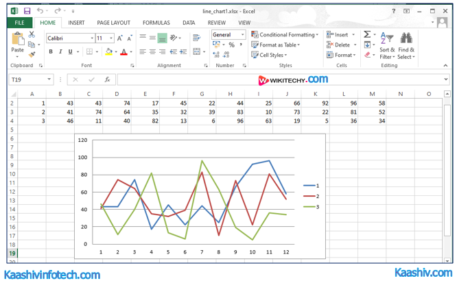Click the Insert Function fx icon
This screenshot has width=457, height=283.
click(x=107, y=79)
